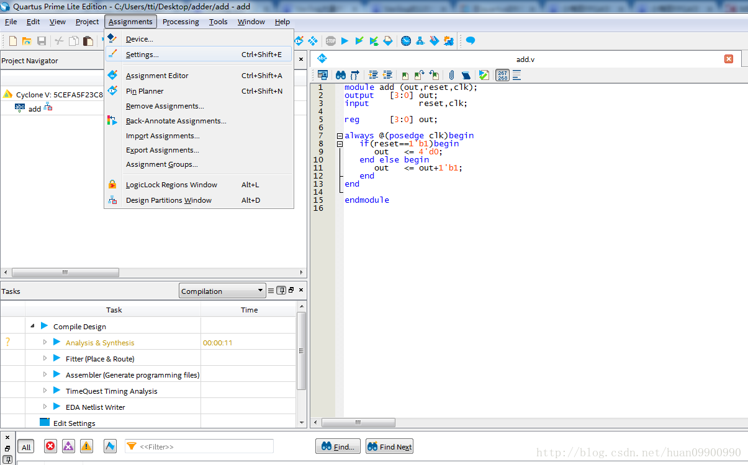This screenshot has height=465, width=748.
Task: Start compilation with the blue play icon
Action: tap(345, 41)
